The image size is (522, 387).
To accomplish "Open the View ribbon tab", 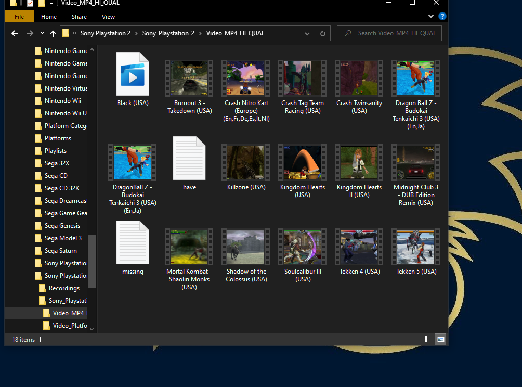I will point(108,17).
